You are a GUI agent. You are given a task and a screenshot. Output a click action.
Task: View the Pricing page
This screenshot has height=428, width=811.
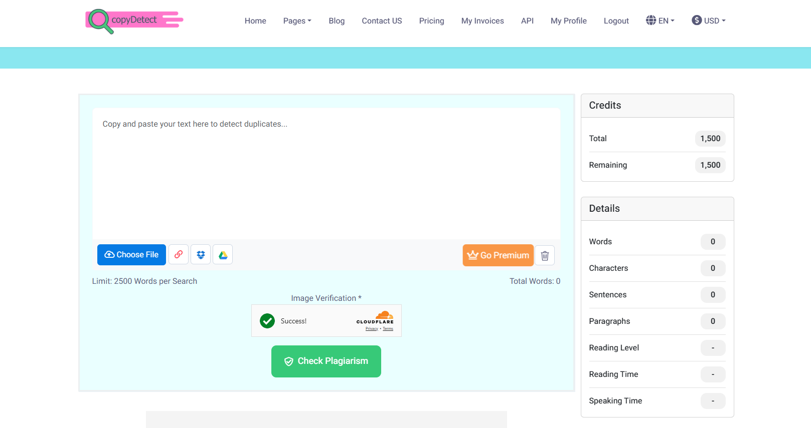pyautogui.click(x=431, y=21)
